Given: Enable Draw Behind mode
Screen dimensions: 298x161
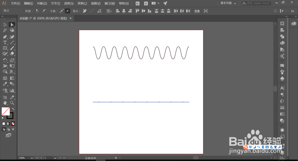Looking at the screenshot, I should [x=8, y=129].
